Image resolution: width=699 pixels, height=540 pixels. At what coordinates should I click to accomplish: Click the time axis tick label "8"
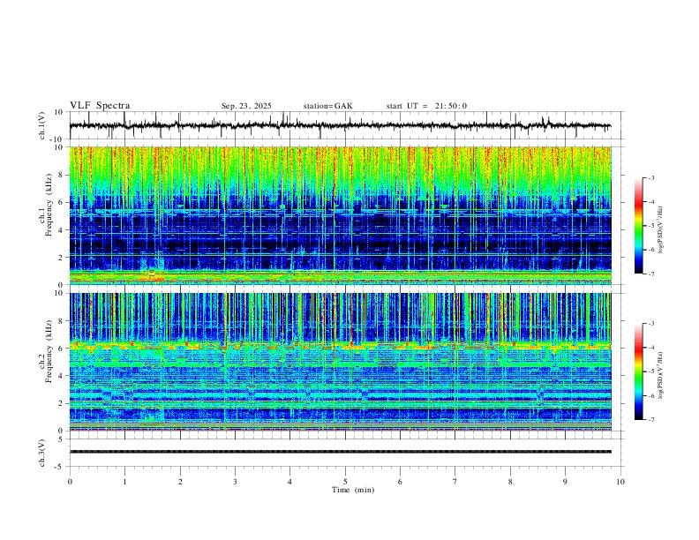510,482
